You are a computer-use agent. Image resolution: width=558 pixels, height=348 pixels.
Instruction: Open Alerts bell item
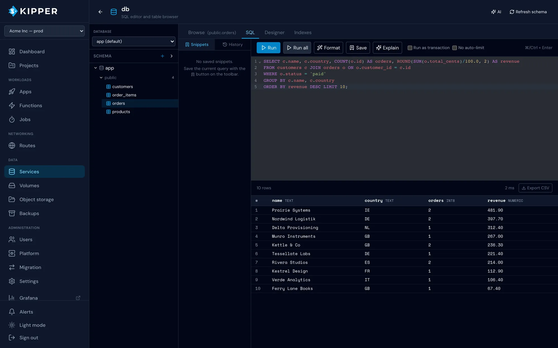click(x=44, y=312)
